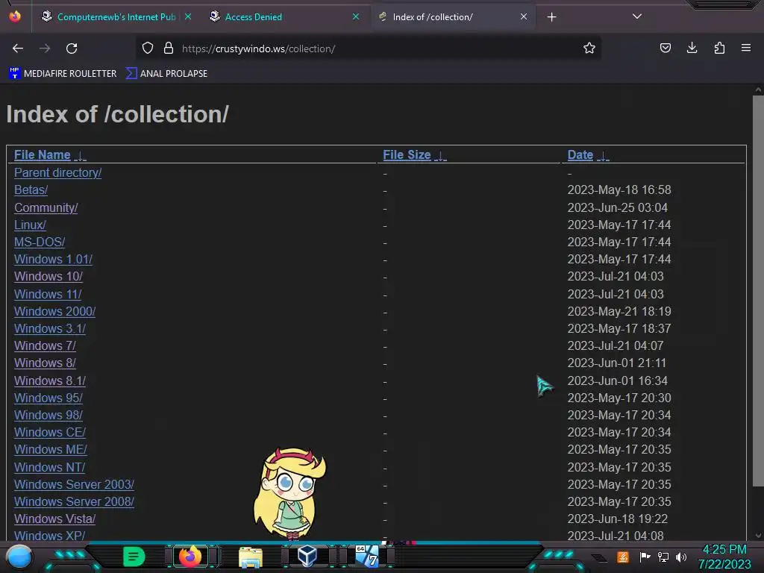Image resolution: width=764 pixels, height=573 pixels.
Task: Open the Save to Pocket icon
Action: [665, 48]
